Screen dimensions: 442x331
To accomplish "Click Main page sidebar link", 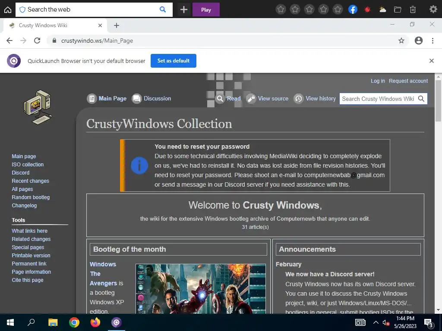I will (x=24, y=156).
